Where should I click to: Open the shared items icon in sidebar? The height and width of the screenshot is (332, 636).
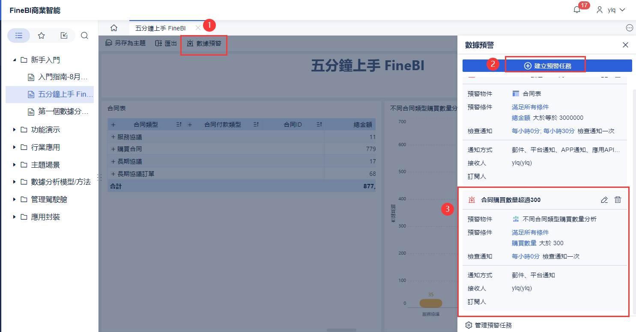pos(64,36)
